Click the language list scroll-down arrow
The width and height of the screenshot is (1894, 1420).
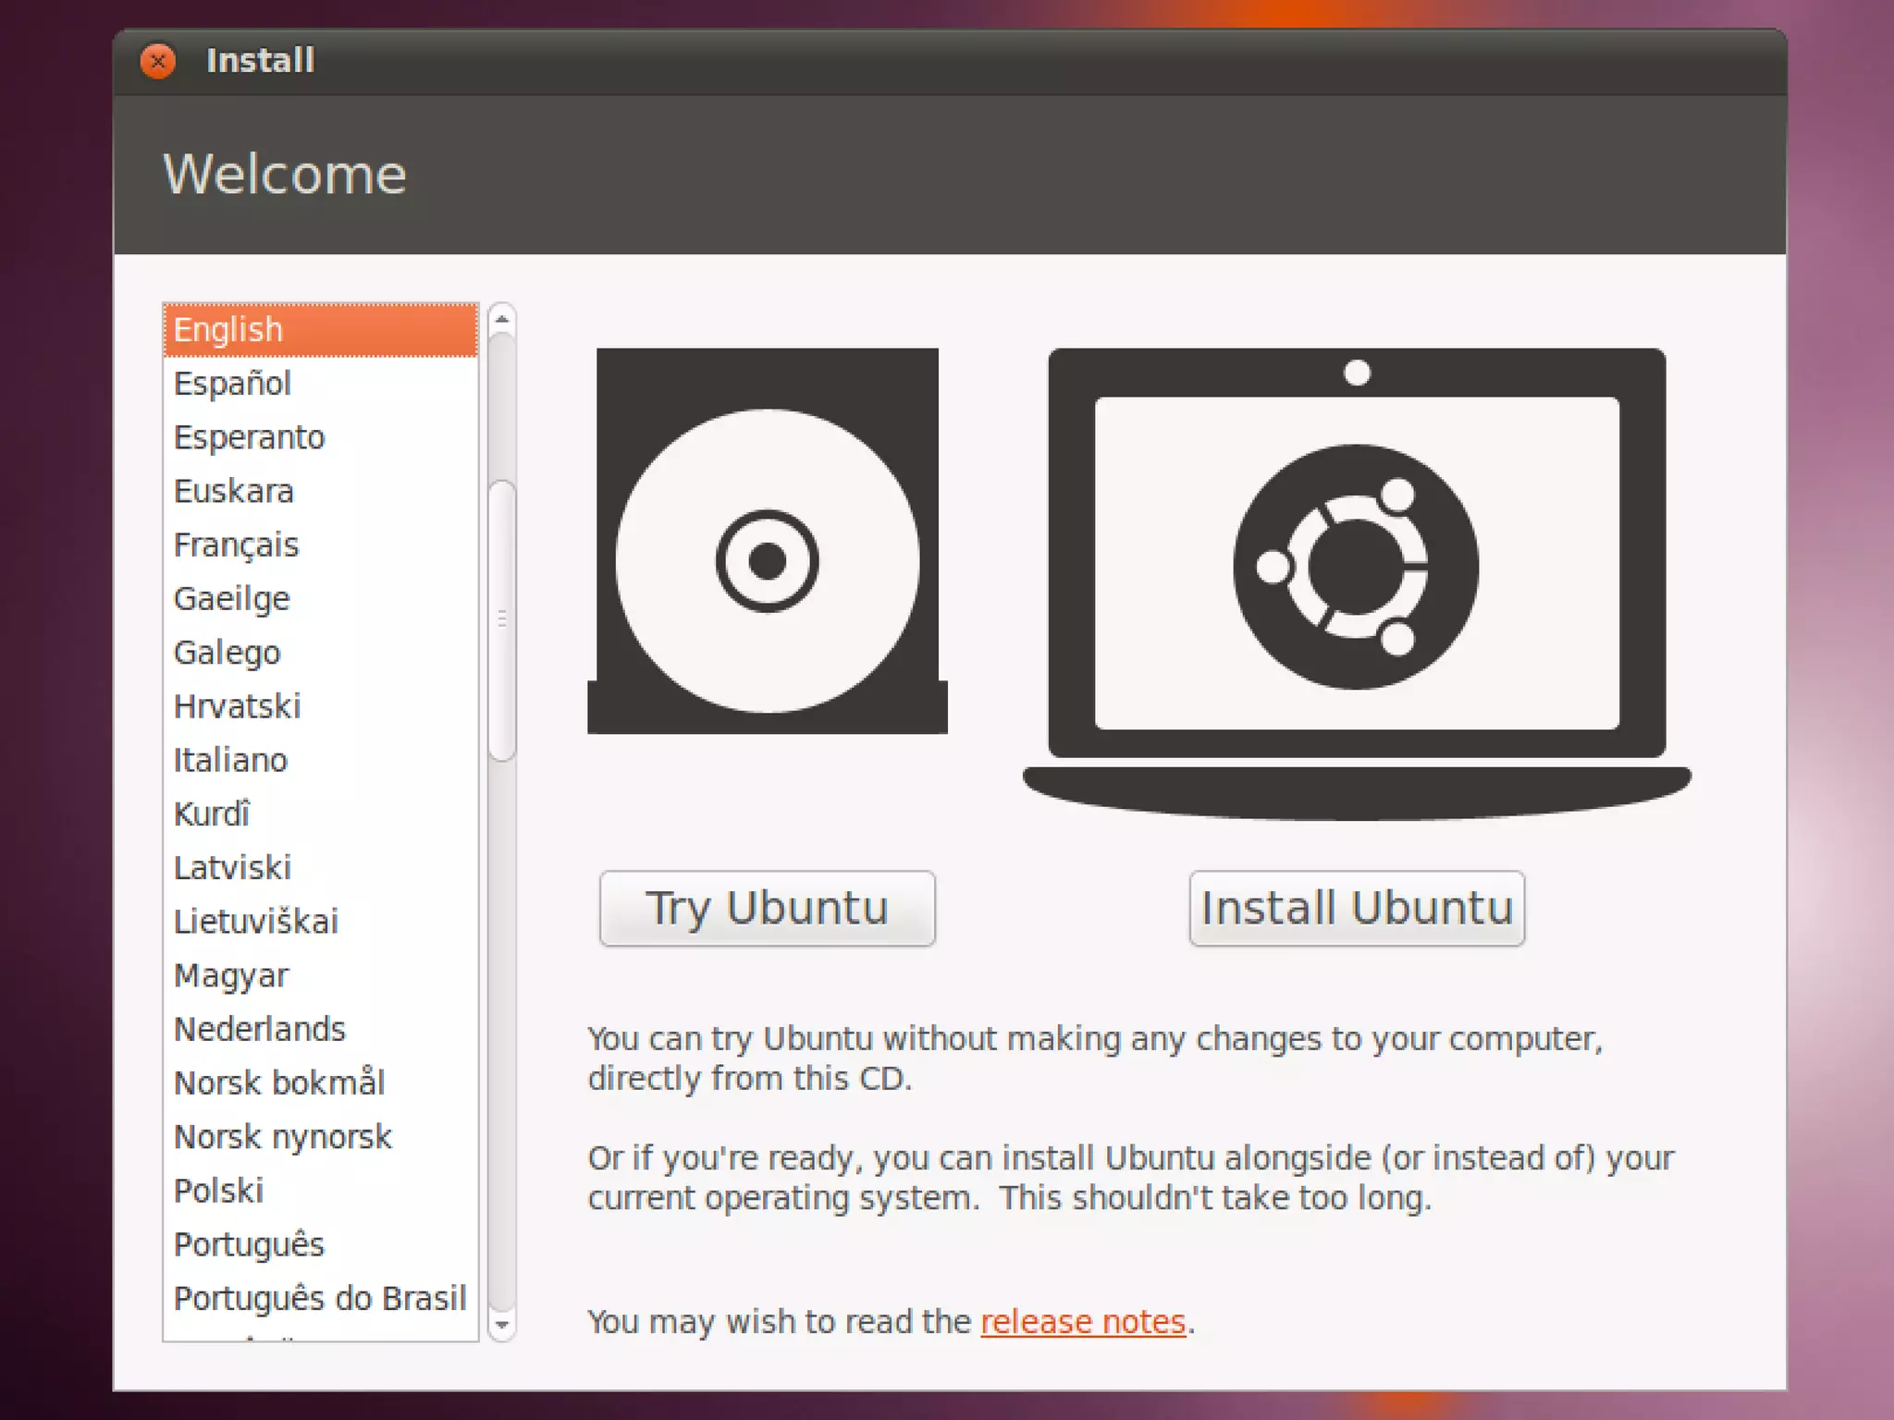tap(501, 1325)
